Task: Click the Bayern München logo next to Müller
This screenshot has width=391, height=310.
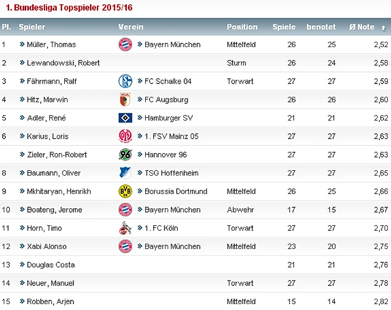Action: 125,44
